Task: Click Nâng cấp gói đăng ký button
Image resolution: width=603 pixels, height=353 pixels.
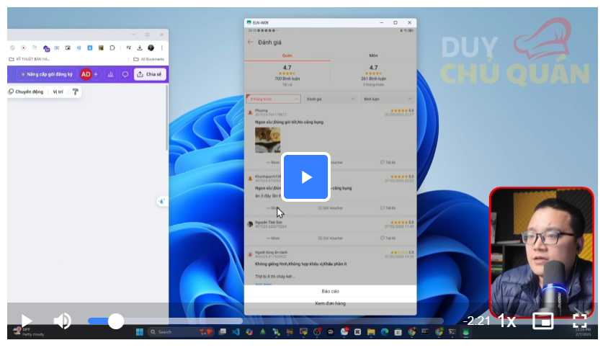Action: pos(47,74)
